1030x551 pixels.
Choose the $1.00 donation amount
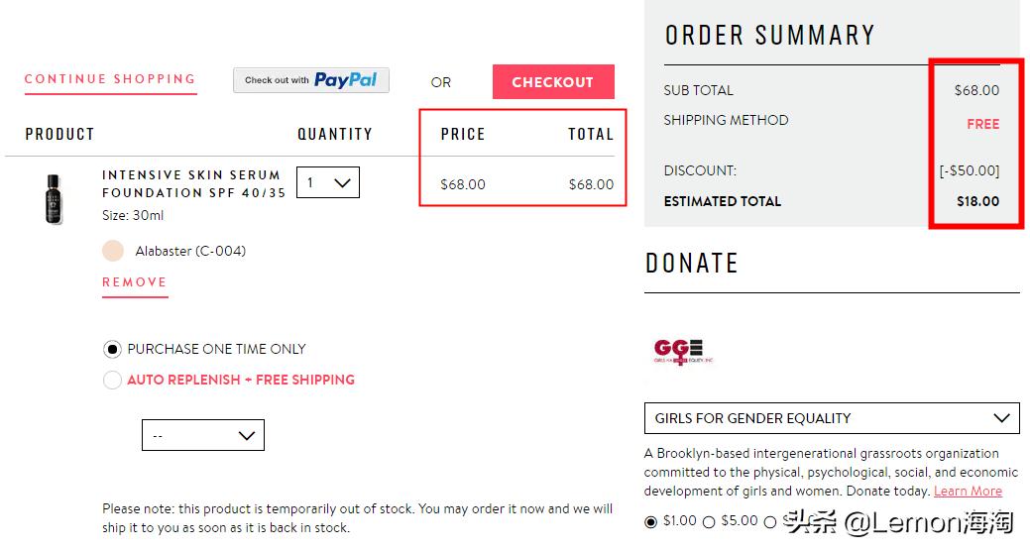651,521
